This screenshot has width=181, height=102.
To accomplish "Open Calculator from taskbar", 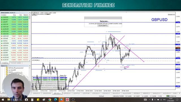I will click(x=32, y=99).
